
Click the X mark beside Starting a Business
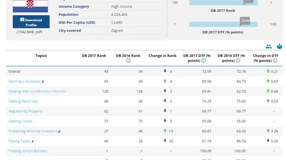43,82
